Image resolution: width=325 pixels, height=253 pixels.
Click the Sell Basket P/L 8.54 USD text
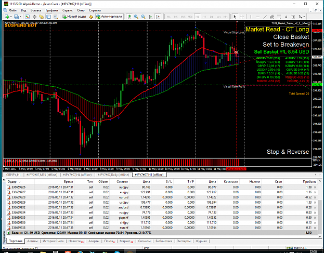281,52
